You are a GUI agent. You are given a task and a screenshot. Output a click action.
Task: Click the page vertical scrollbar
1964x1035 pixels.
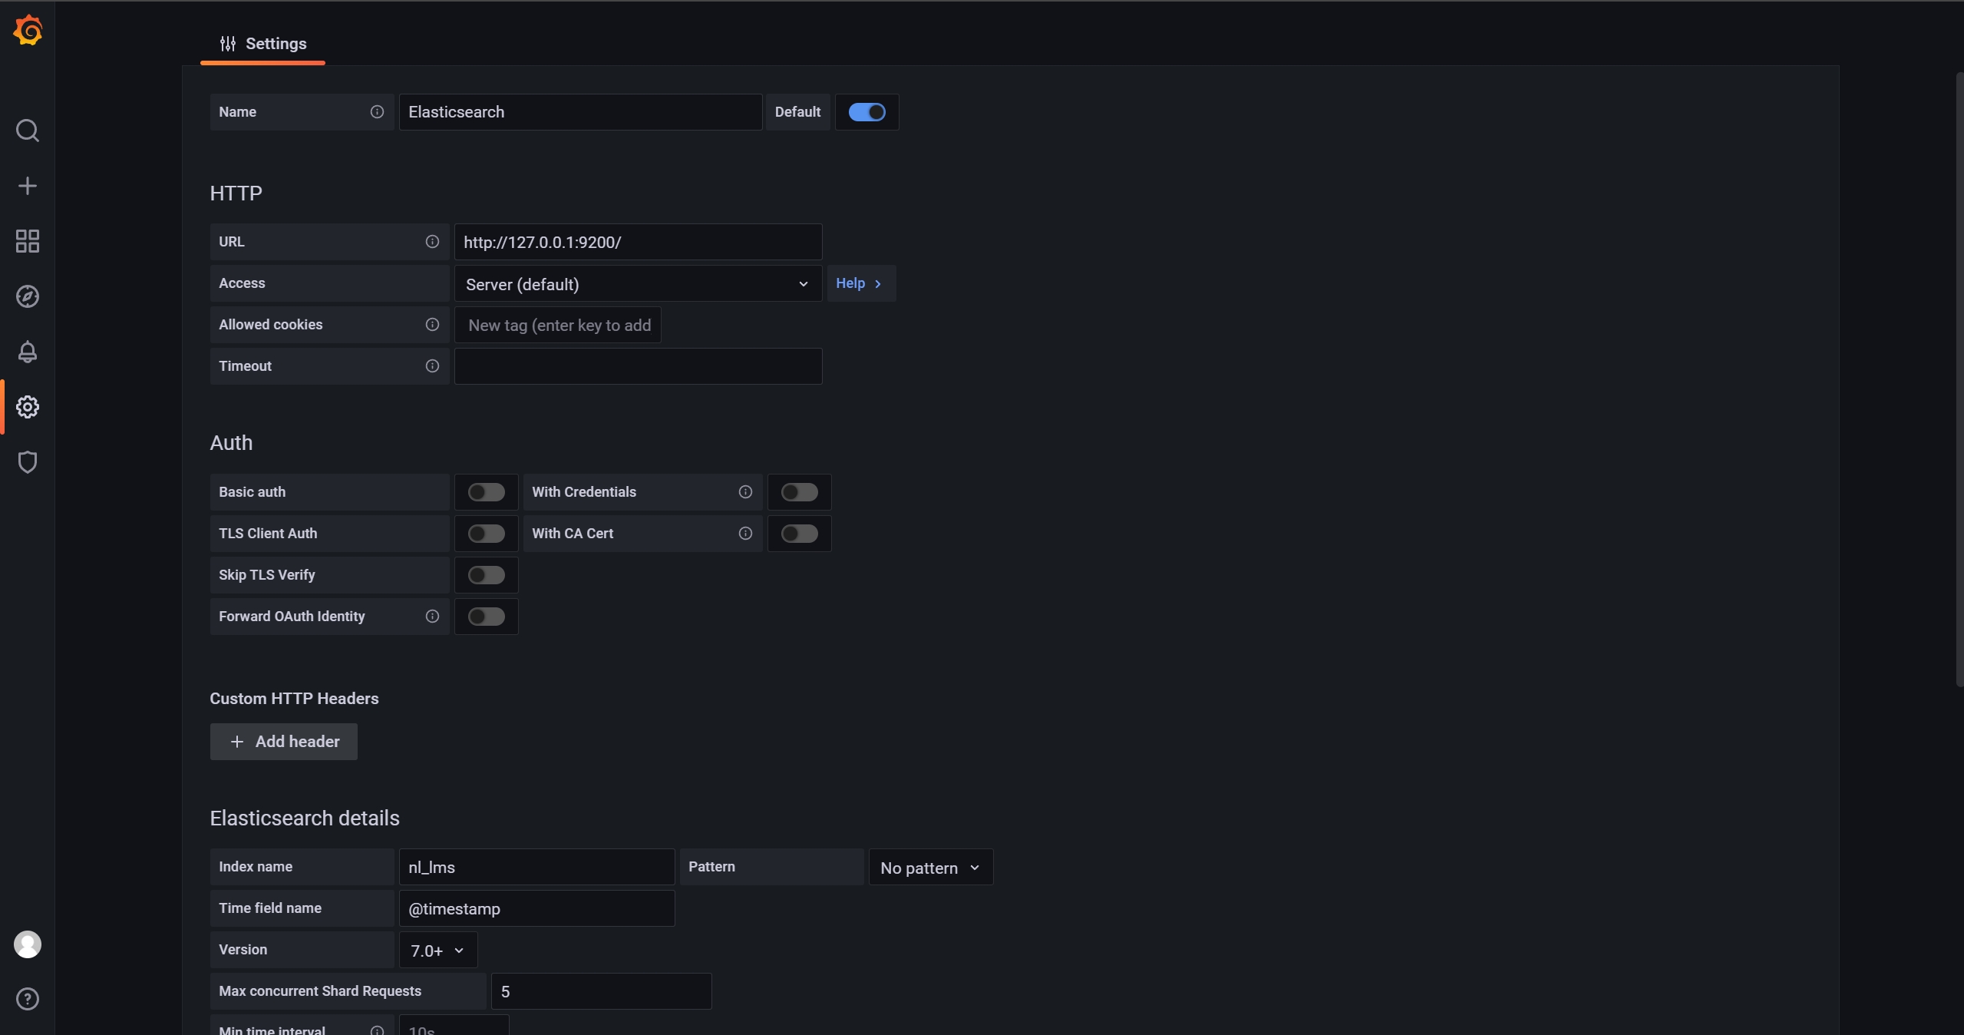coord(1959,380)
